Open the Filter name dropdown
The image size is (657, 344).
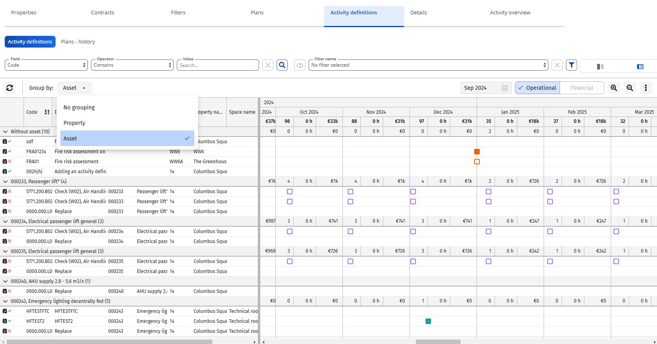click(x=428, y=65)
